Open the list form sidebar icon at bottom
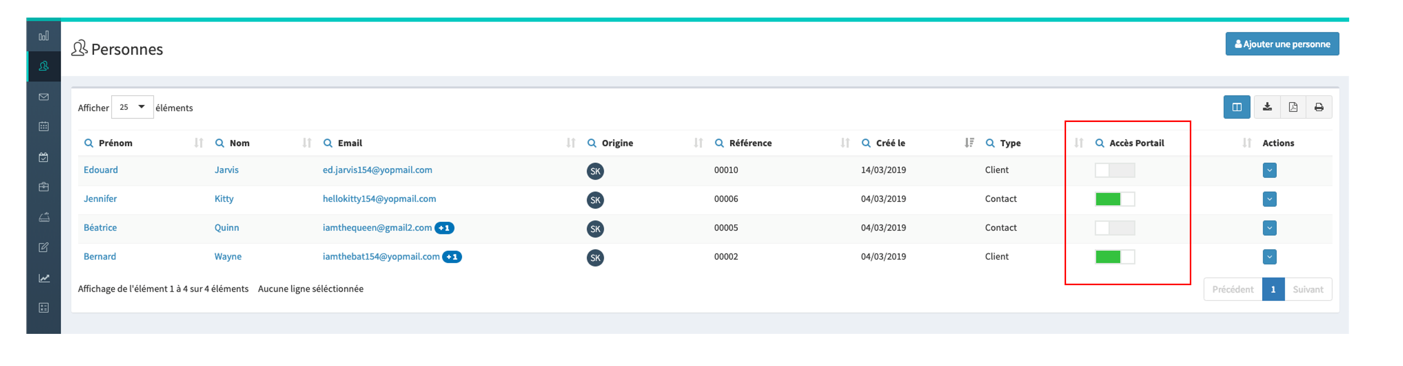This screenshot has width=1403, height=366. point(44,308)
